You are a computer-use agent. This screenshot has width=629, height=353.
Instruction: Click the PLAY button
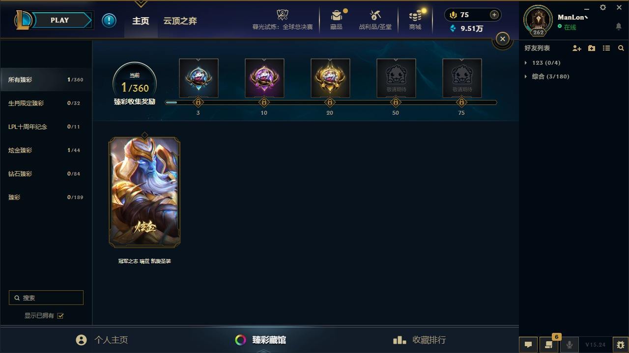pos(59,20)
